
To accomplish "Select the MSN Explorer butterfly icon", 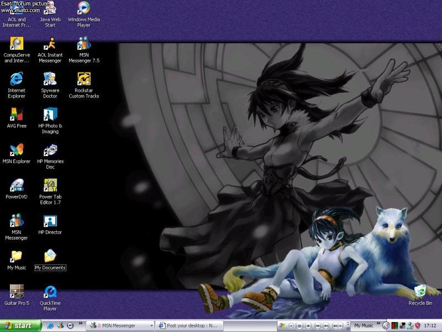I will point(17,154).
